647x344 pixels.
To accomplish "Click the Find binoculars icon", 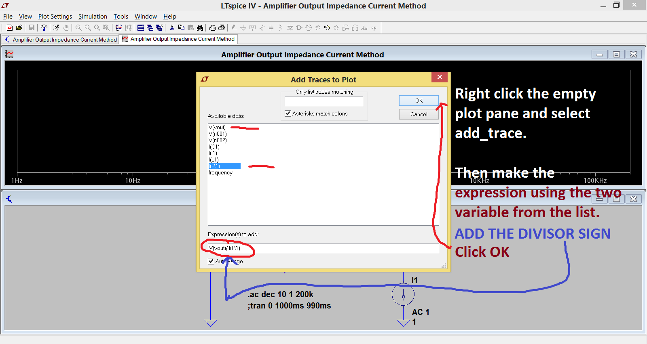I will tap(200, 27).
